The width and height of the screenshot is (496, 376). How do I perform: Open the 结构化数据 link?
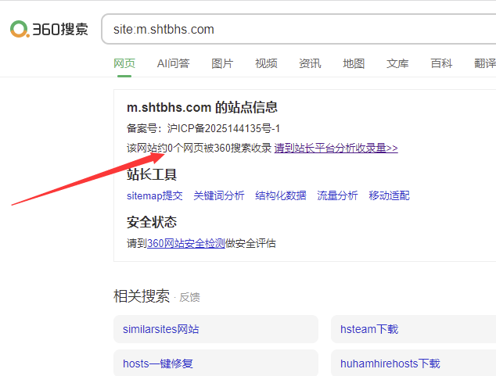[281, 195]
